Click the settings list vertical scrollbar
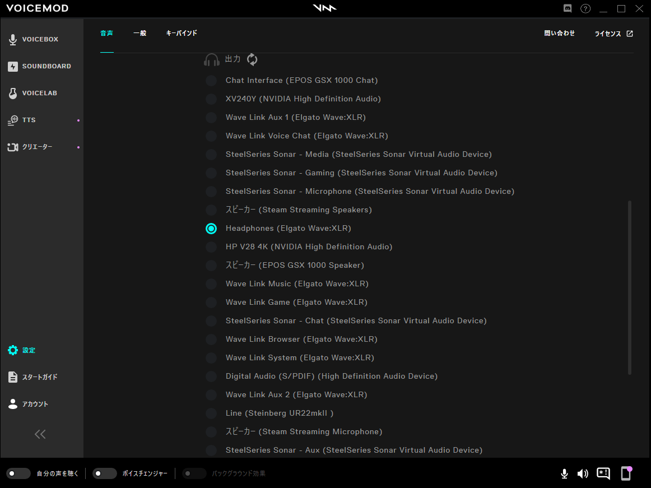This screenshot has height=488, width=651. coord(629,288)
